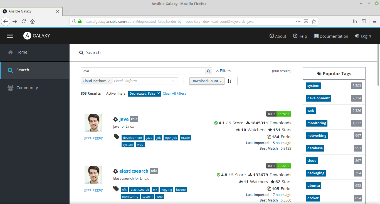380x204 pixels.
Task: Open the Firefox library icon
Action: point(355,21)
